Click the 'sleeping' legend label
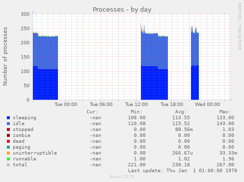 pos(25,118)
